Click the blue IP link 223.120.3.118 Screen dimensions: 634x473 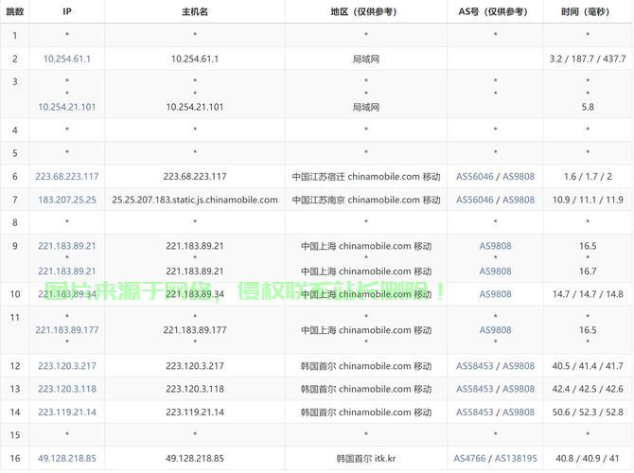click(67, 389)
